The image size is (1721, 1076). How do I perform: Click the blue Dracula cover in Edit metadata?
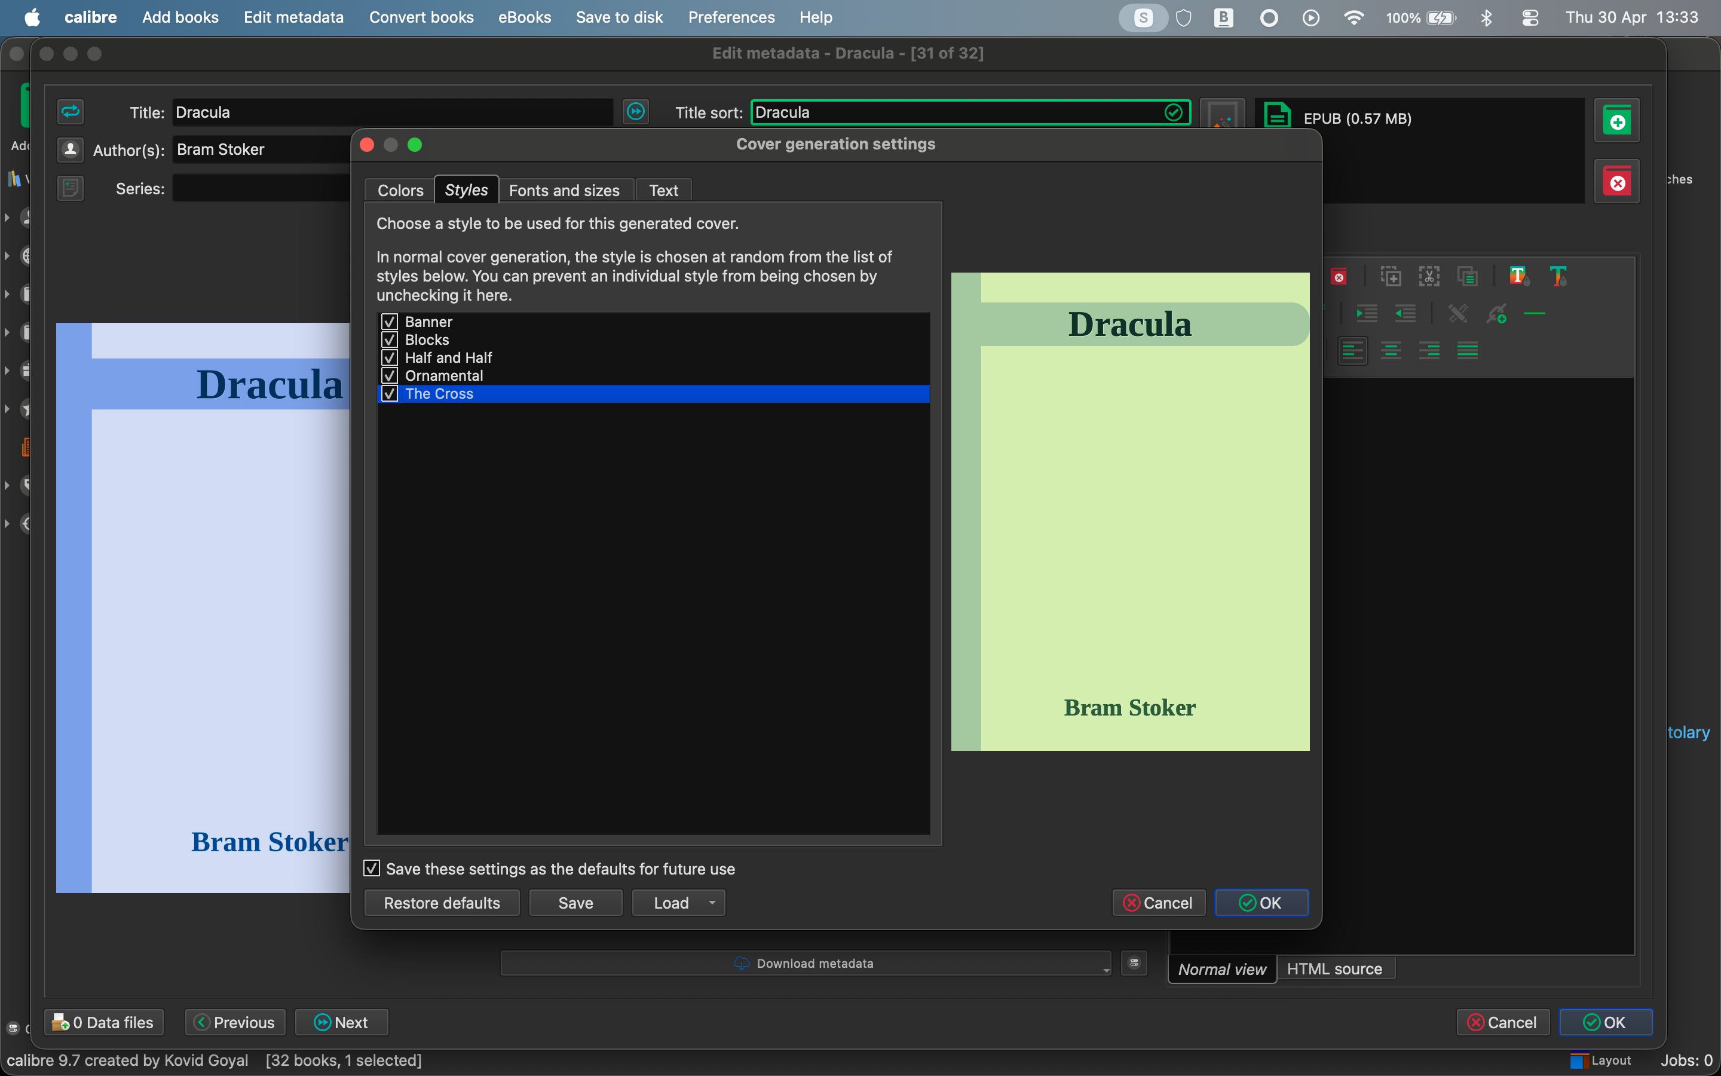click(203, 607)
